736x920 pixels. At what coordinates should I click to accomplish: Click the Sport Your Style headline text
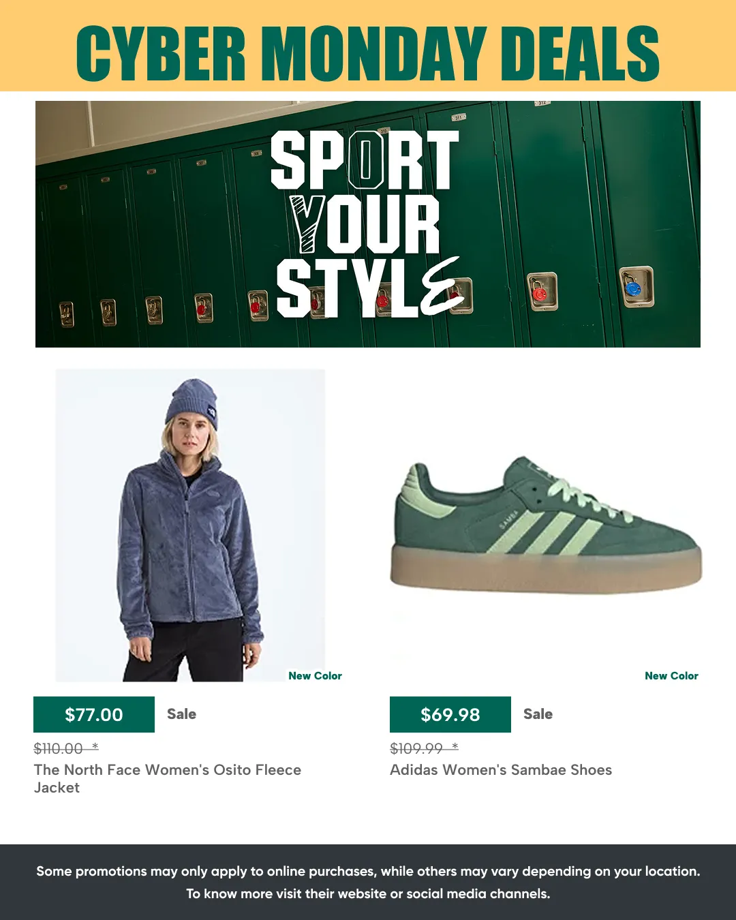(368, 224)
